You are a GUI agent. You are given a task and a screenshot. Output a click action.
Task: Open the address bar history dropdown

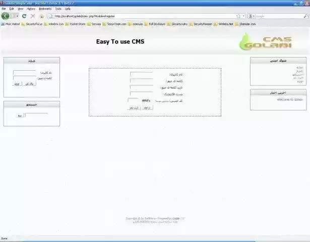click(x=243, y=16)
